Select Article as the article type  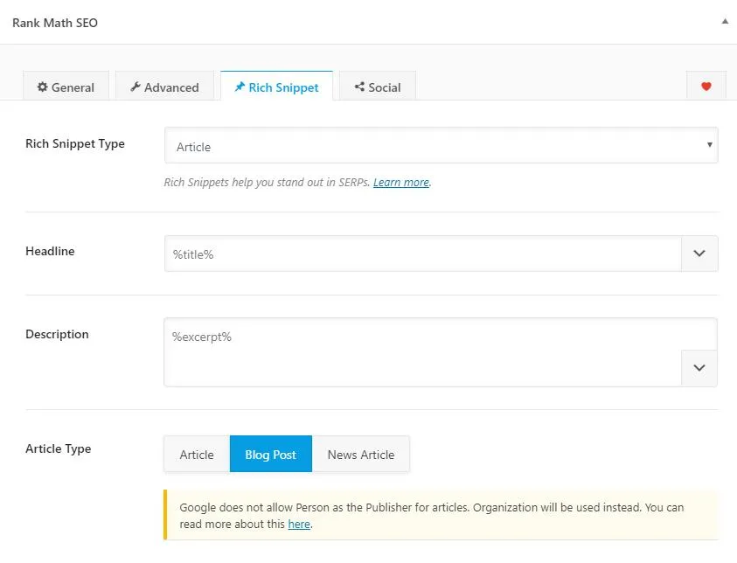[x=197, y=455]
